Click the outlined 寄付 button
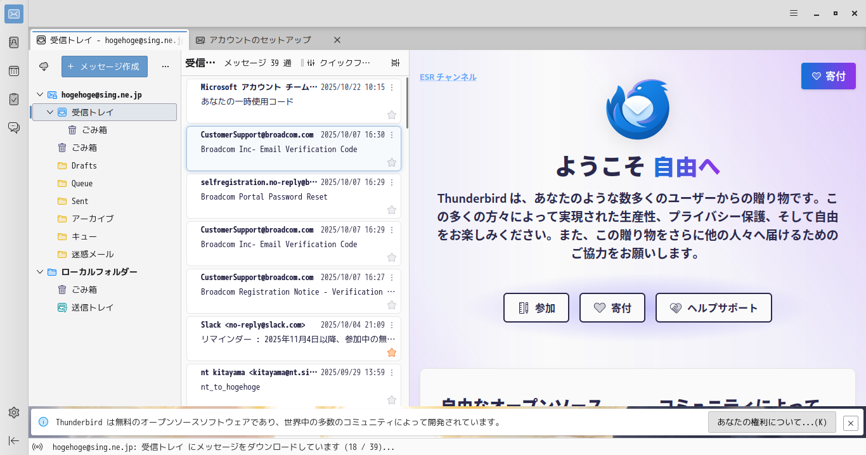This screenshot has width=866, height=455. (612, 308)
